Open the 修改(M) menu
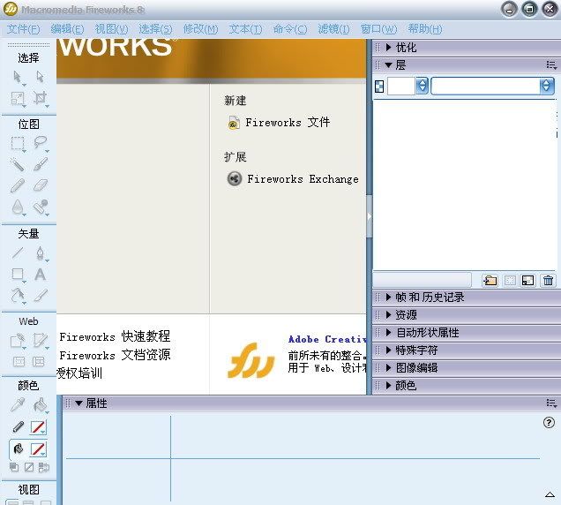The height and width of the screenshot is (505, 561). 200,29
